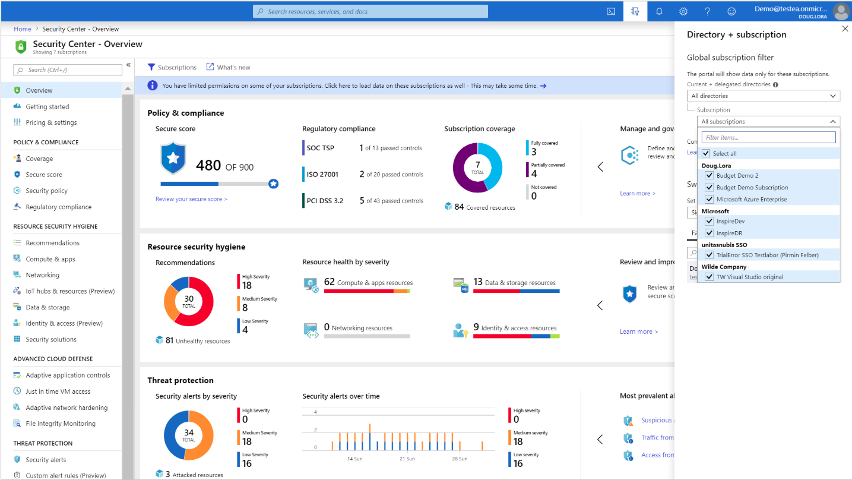Open portal settings gear icon
This screenshot has width=852, height=480.
pyautogui.click(x=683, y=11)
